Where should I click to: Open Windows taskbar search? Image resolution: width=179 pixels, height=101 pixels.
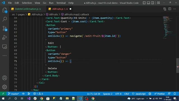(10, 98)
